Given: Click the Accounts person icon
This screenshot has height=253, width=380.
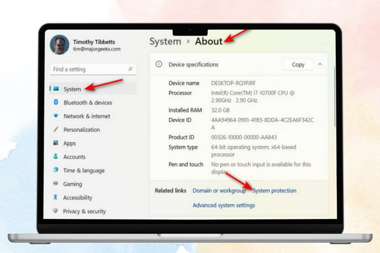Looking at the screenshot, I should [x=56, y=156].
